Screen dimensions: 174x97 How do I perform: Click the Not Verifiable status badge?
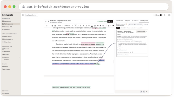point(141,32)
